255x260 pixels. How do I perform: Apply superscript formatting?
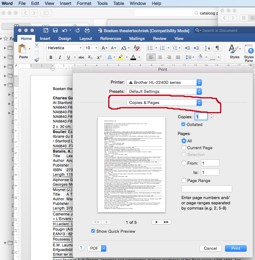point(99,57)
